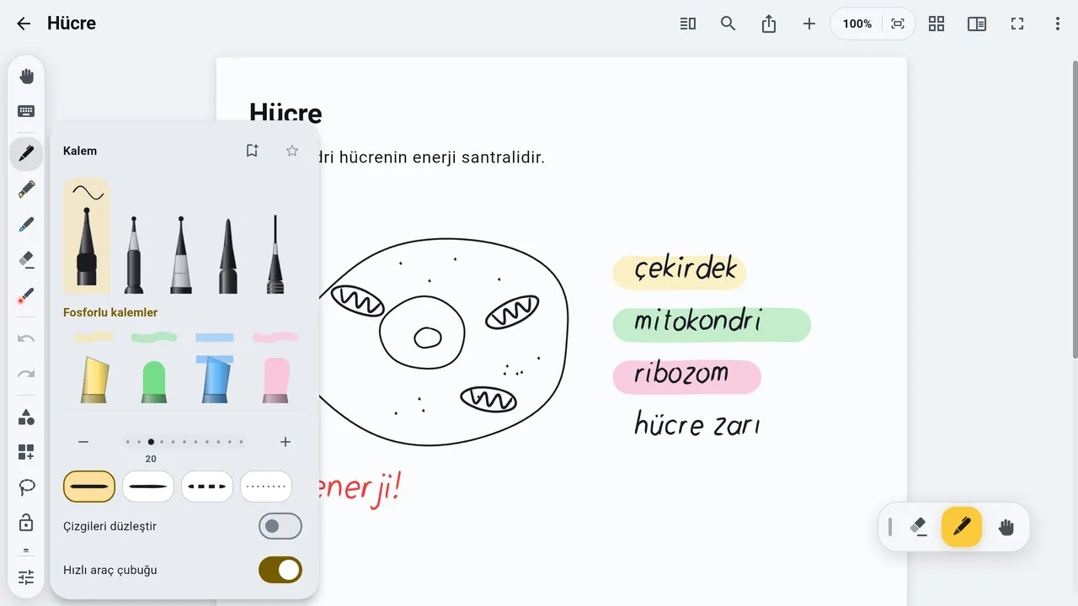Choose the yellow-tipped highlighter tool in sidebar
Screen dimensions: 1078x606
click(x=26, y=189)
